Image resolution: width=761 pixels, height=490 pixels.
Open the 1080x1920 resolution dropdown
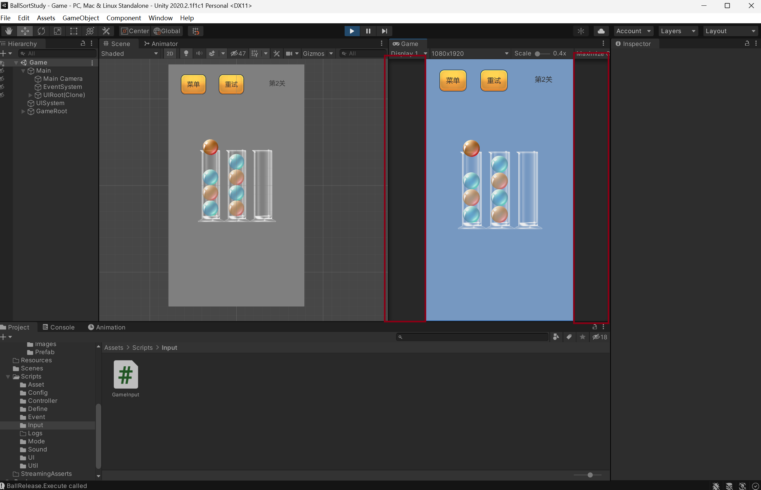[x=470, y=53]
